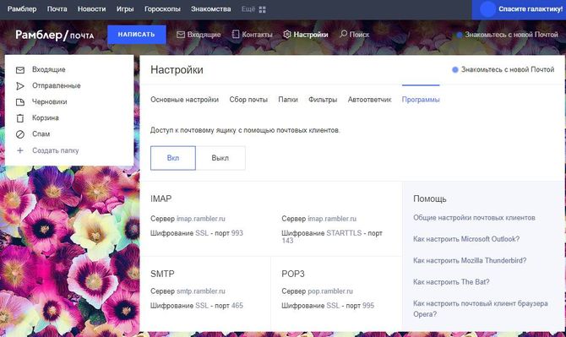Click the magnifier icon beside Поиск
Screen dimensions: 566x337
tap(343, 34)
